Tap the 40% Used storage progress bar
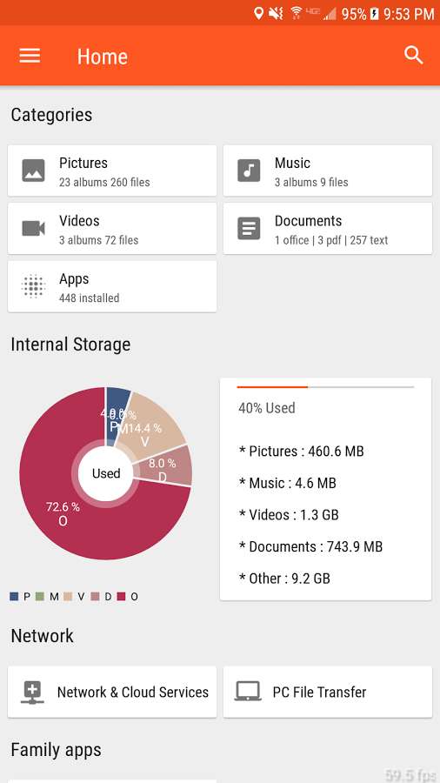This screenshot has width=440, height=783. pos(325,387)
